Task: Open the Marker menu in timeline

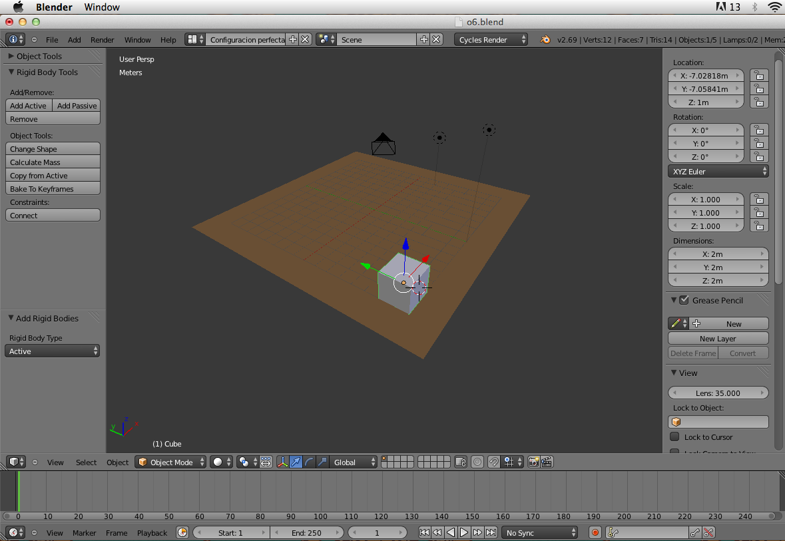Action: click(84, 532)
